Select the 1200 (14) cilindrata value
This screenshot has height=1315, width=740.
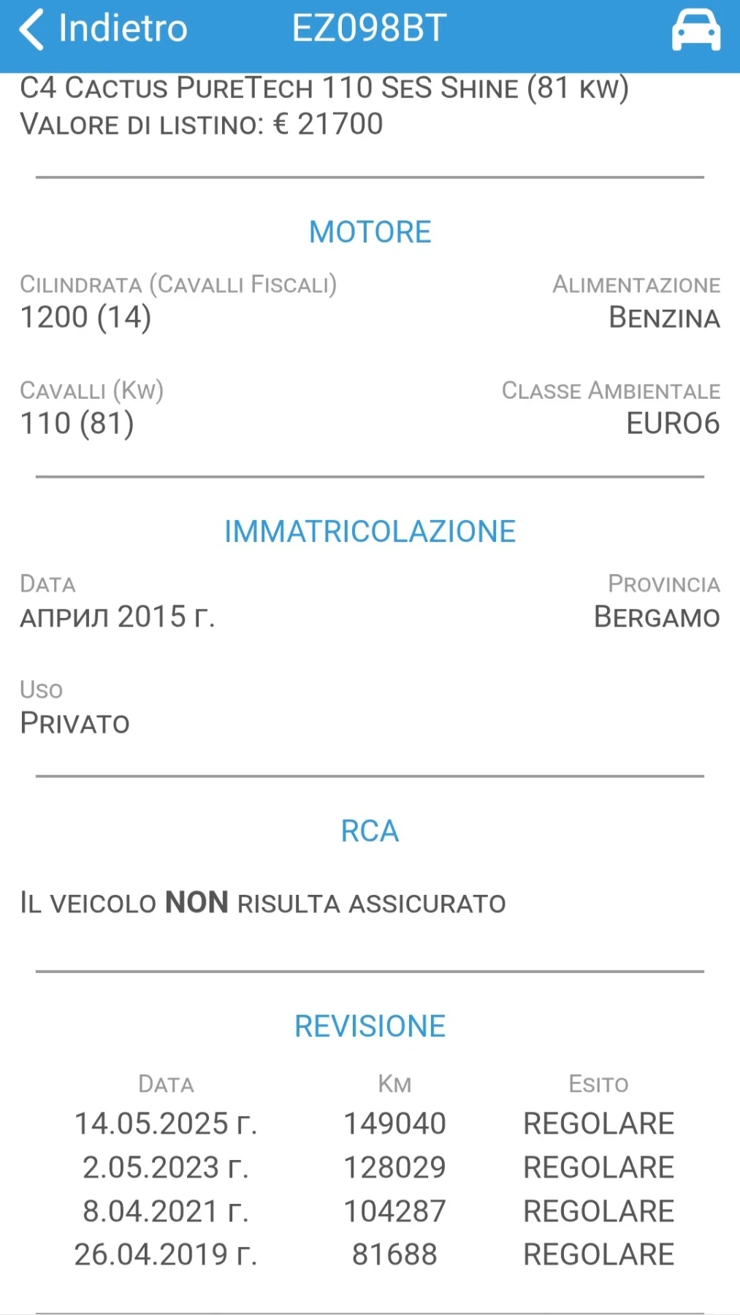[86, 318]
